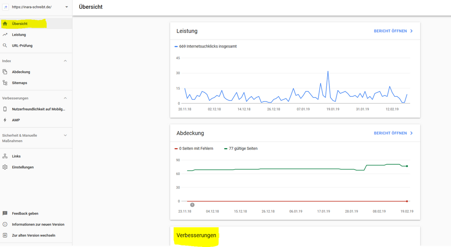Click the Links network icon
The image size is (451, 247).
point(5,156)
